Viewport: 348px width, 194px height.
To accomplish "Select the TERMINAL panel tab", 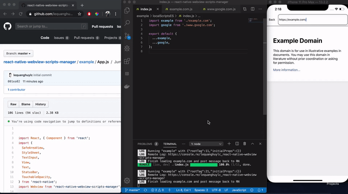I will click(170, 144).
